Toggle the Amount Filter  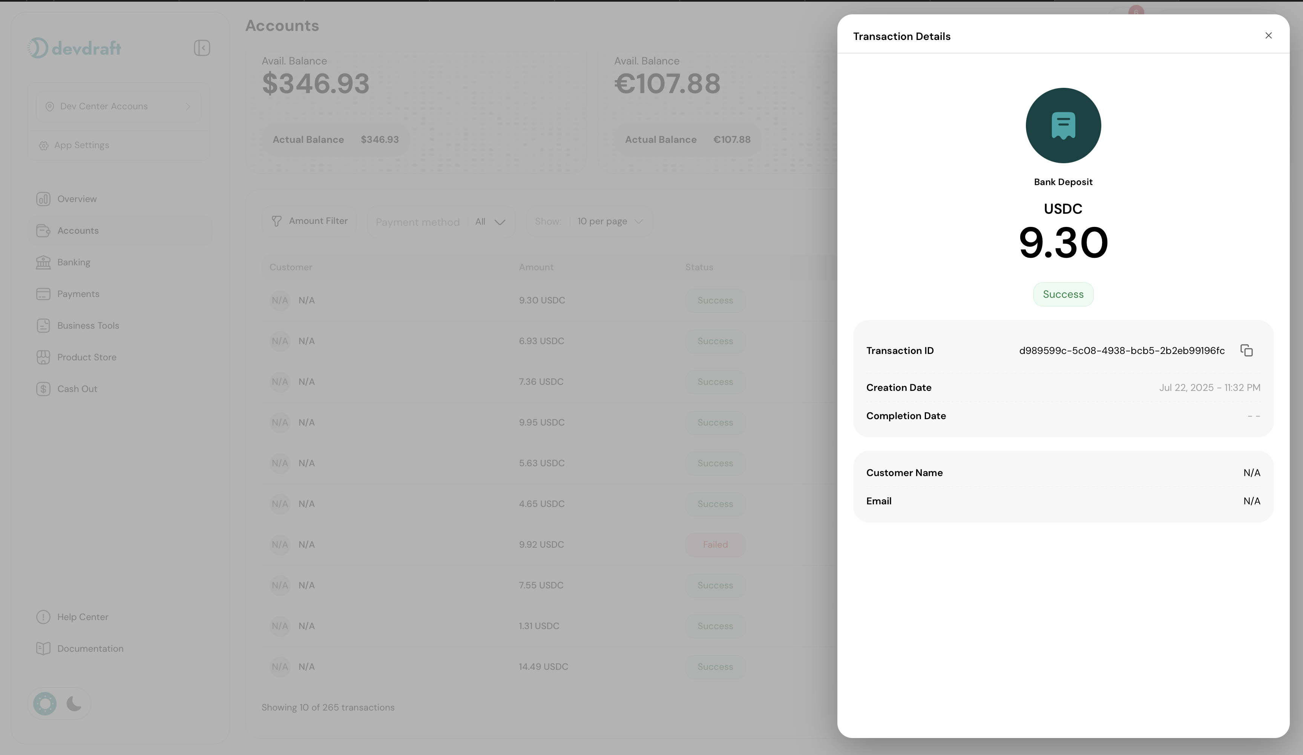pyautogui.click(x=309, y=221)
